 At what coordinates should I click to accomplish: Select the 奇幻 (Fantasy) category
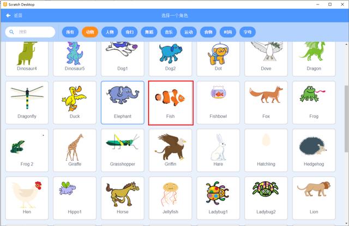(129, 32)
